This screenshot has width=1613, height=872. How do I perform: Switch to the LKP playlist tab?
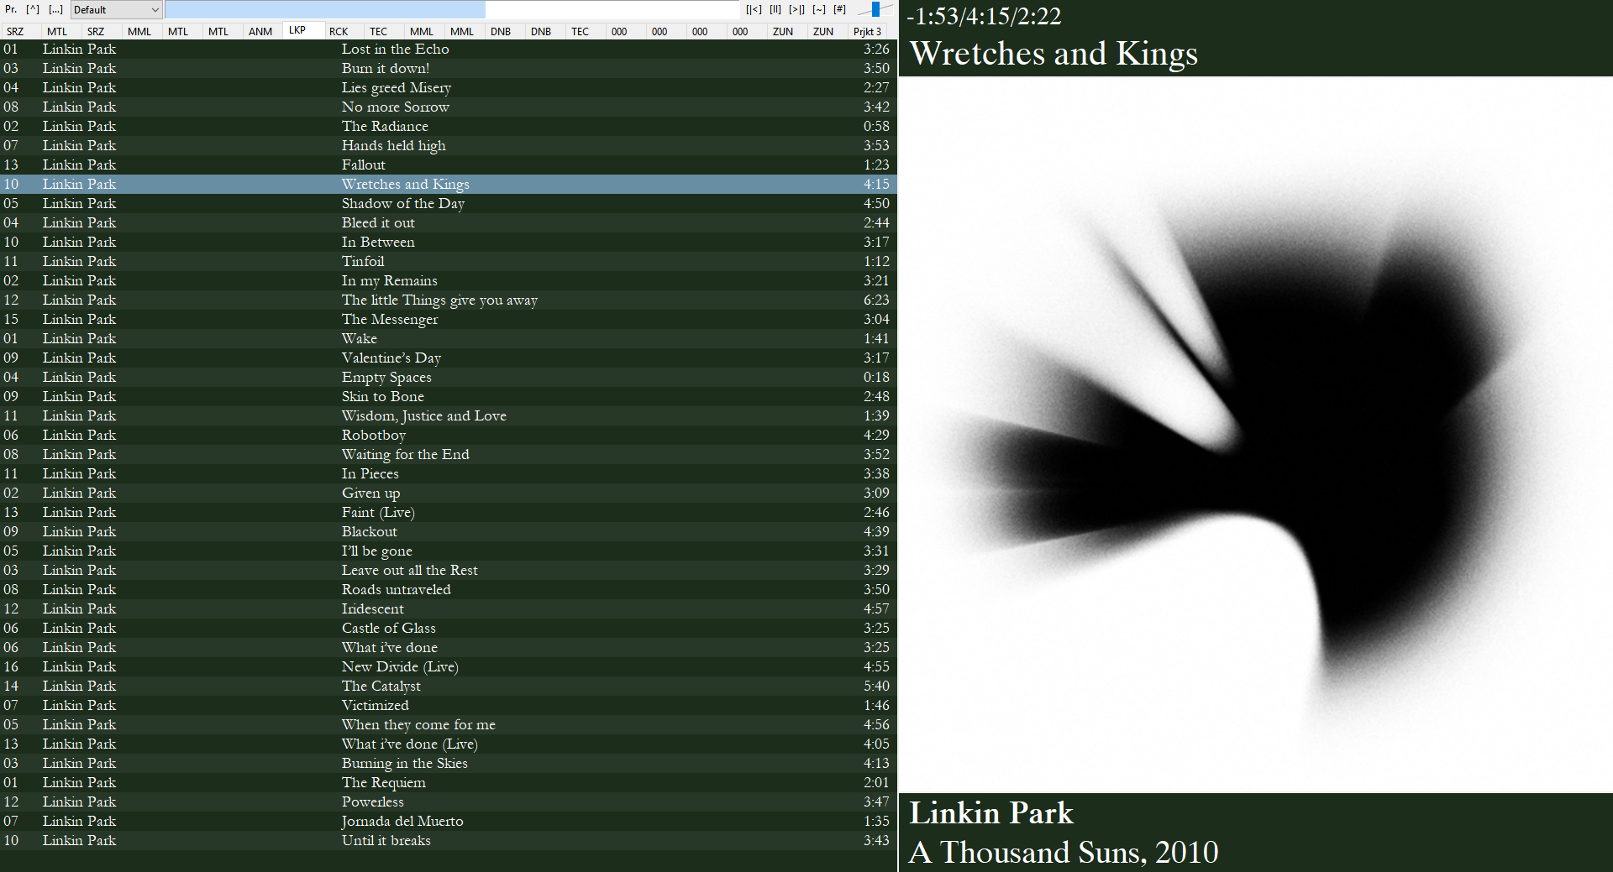(x=303, y=30)
